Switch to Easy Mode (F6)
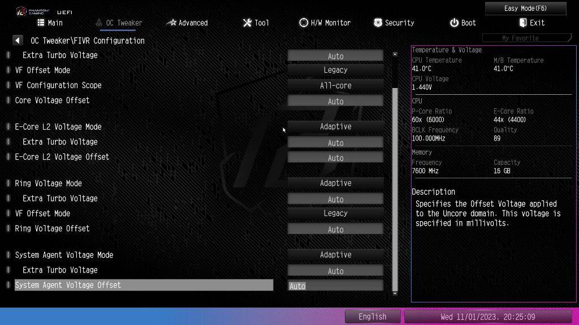 [x=525, y=8]
